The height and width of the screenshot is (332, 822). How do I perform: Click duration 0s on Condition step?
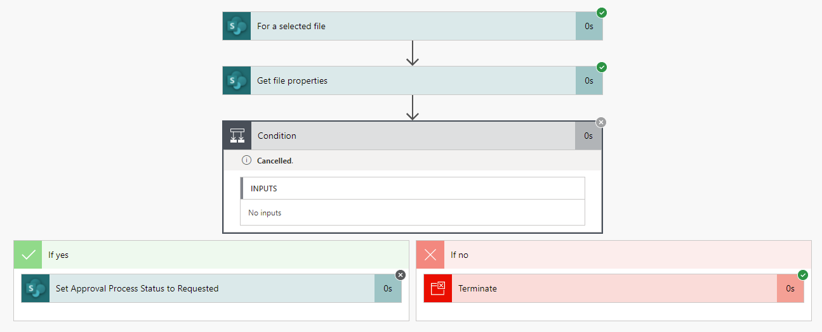click(x=588, y=136)
